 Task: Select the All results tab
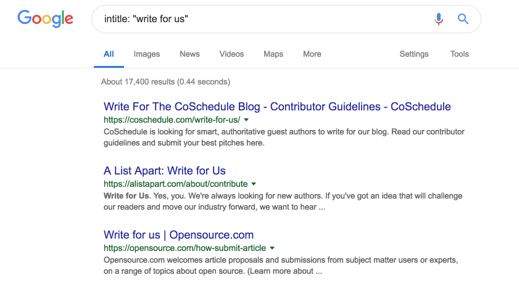pos(109,54)
